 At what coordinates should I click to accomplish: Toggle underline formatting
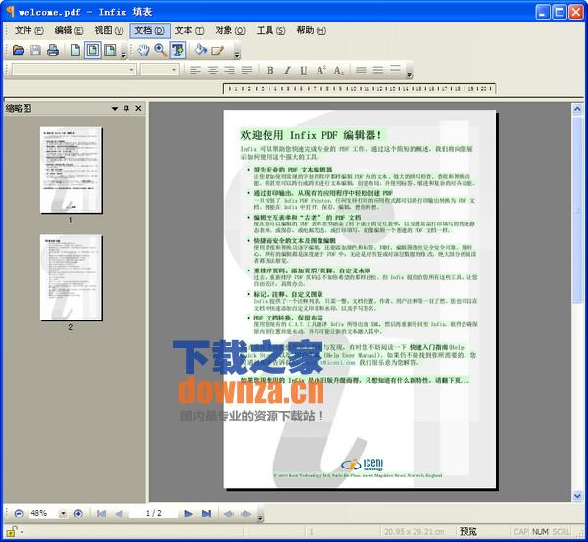click(304, 70)
